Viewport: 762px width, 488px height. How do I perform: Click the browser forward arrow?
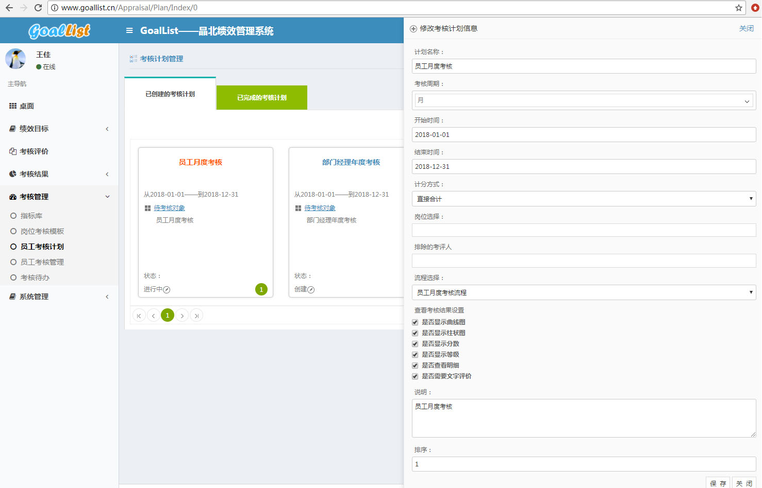point(24,8)
